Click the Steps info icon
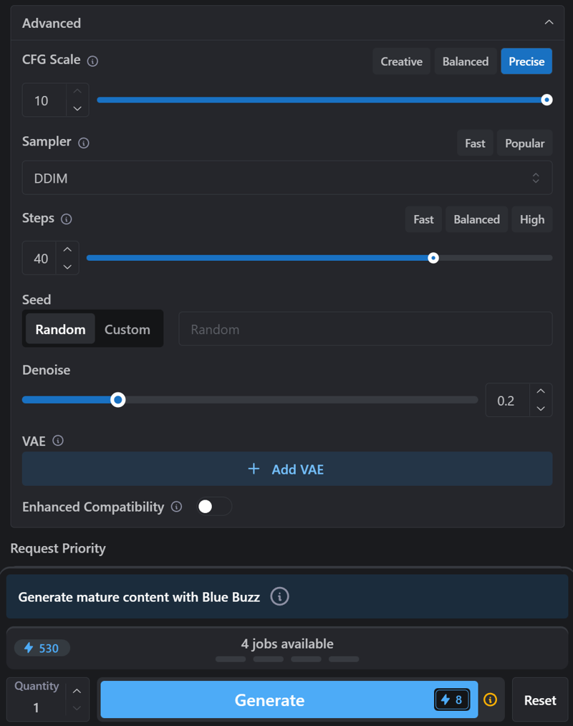 click(67, 219)
